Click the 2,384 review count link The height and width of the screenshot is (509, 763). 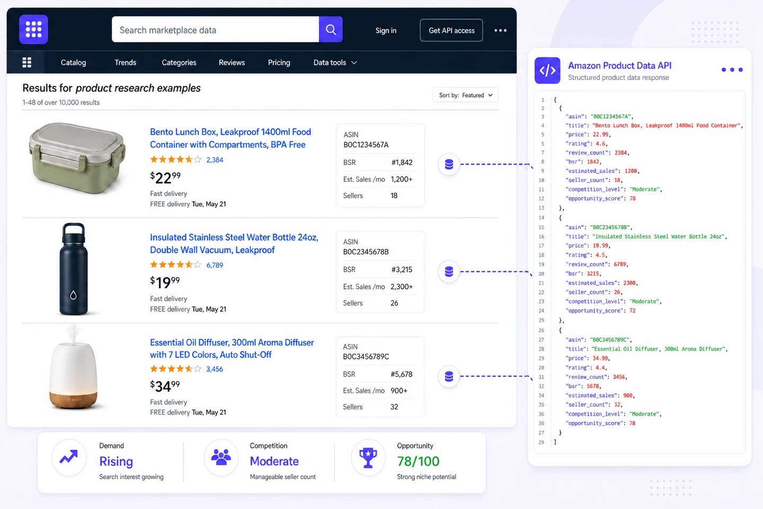[x=215, y=160]
